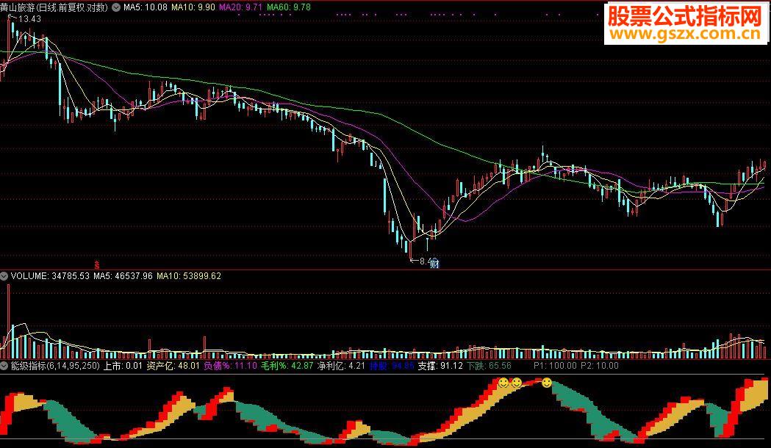Click the 净利亿: 4.21 value
This screenshot has height=448, width=771.
tap(341, 366)
